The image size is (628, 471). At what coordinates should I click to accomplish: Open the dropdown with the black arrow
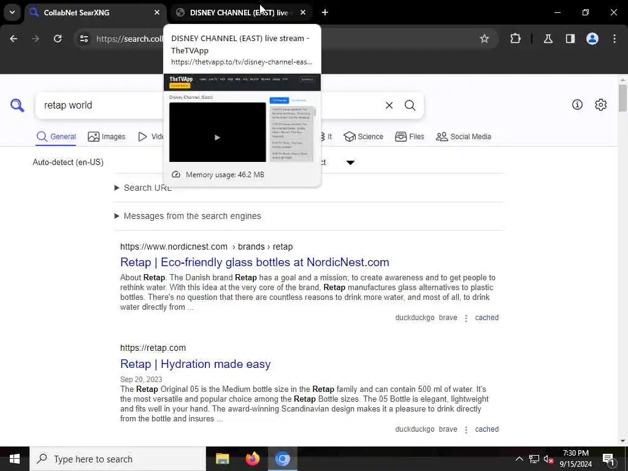tap(350, 163)
